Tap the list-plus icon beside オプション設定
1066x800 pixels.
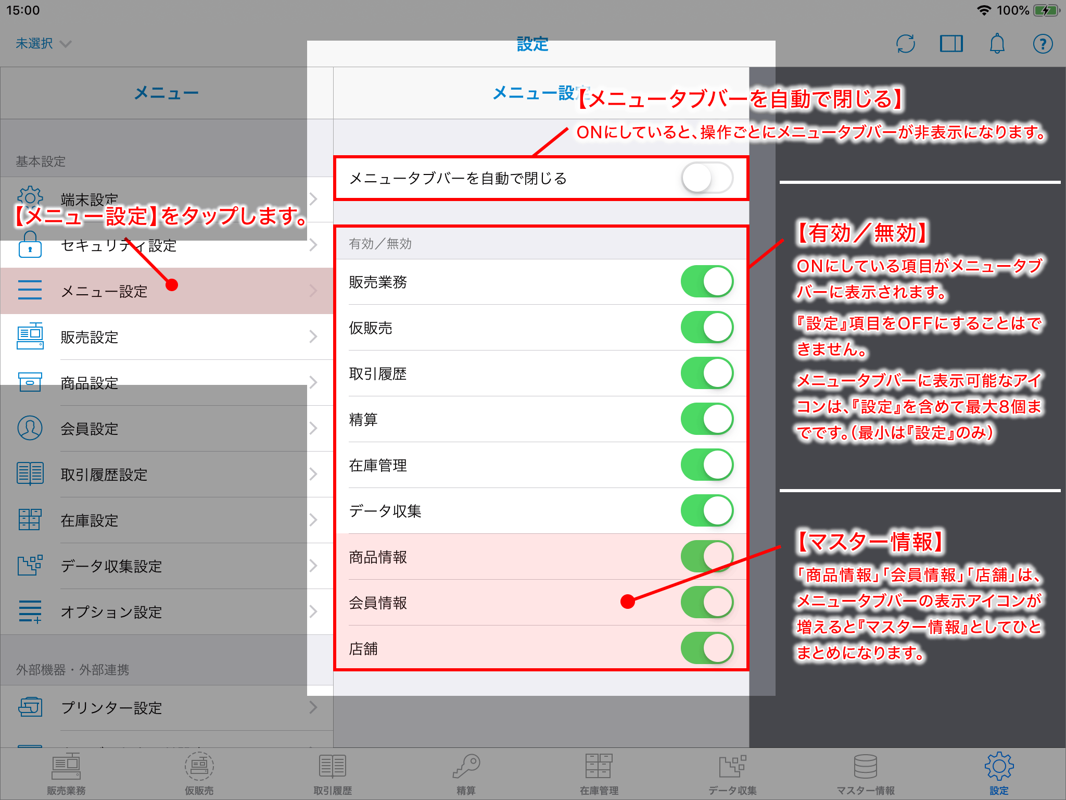pyautogui.click(x=30, y=611)
